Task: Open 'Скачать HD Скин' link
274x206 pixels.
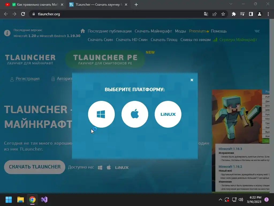Action: pyautogui.click(x=132, y=40)
